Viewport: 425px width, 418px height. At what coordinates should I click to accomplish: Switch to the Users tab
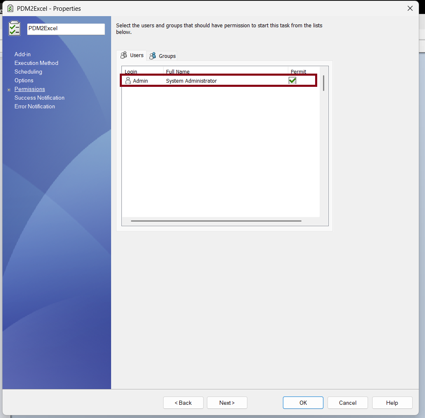pyautogui.click(x=135, y=55)
